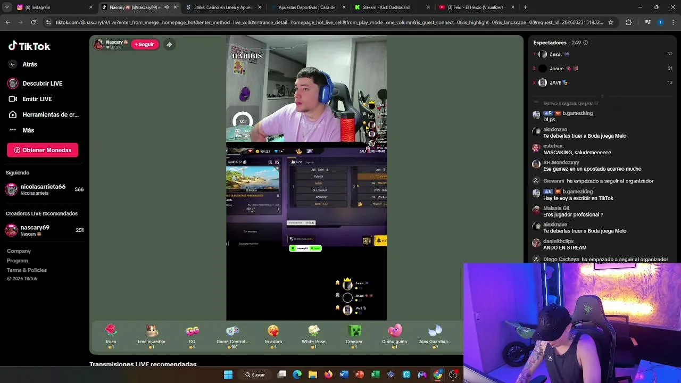Send the GG gift
Image resolution: width=681 pixels, height=383 pixels.
click(192, 337)
